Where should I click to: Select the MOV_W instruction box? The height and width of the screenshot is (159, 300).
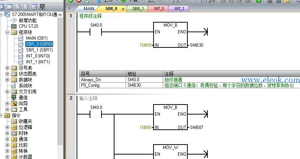[x=170, y=152]
